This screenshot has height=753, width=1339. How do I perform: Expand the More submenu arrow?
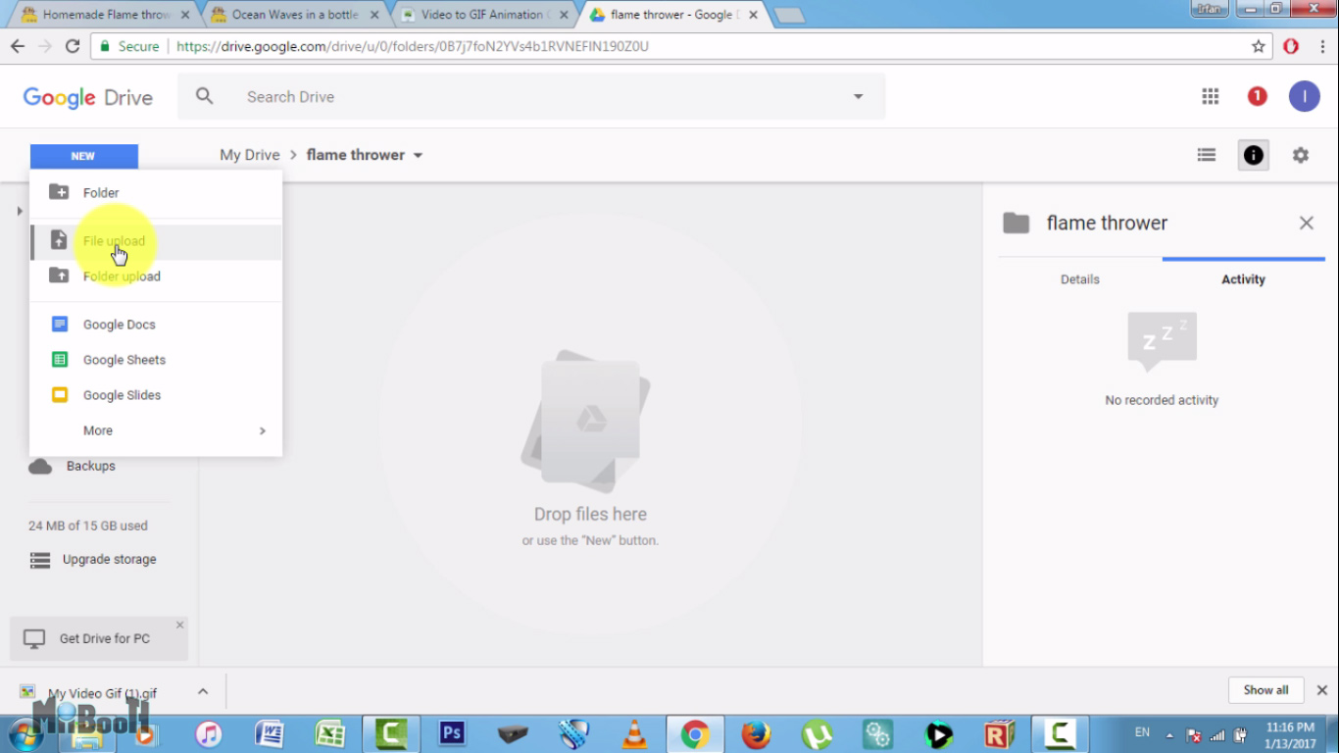(263, 430)
